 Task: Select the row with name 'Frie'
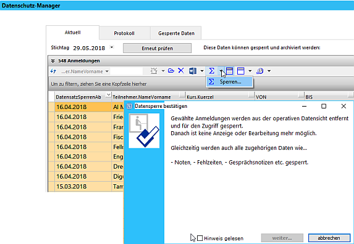pos(86,117)
